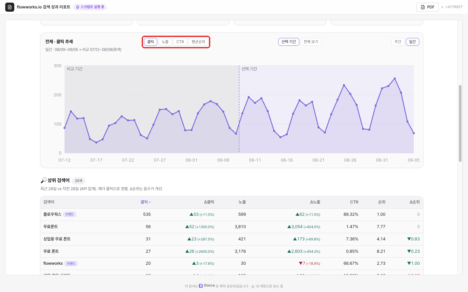Click the 25개 count badge
468x292 pixels.
pyautogui.click(x=78, y=181)
